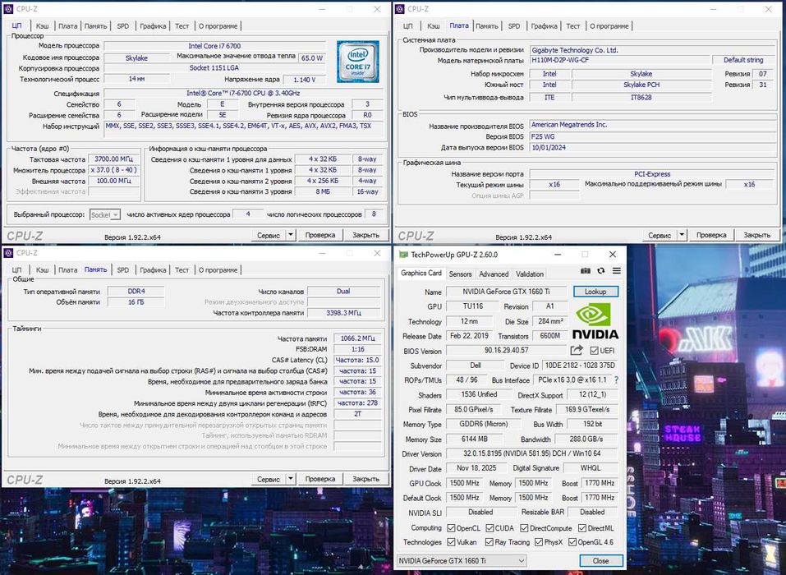Toggle the Ray Tracing checkbox
This screenshot has height=575, width=786.
click(x=489, y=542)
